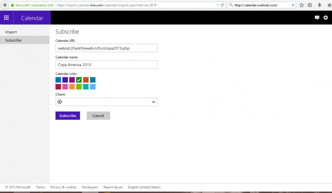Open the Terms link
The image size is (332, 193).
(40, 187)
